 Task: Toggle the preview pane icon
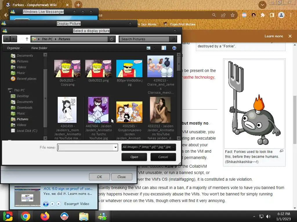pyautogui.click(x=164, y=48)
